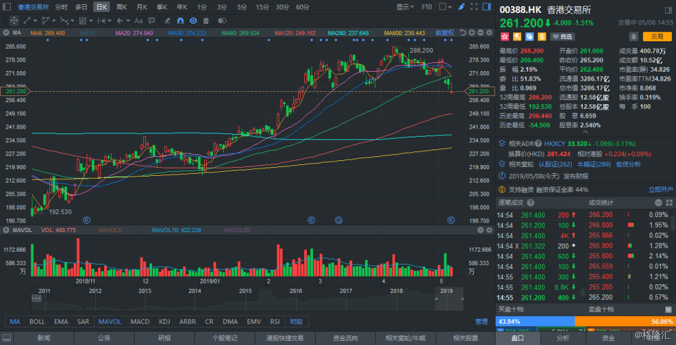This screenshot has width=676, height=345.
Task: Select the line drawing tool
Action: click(x=27, y=20)
